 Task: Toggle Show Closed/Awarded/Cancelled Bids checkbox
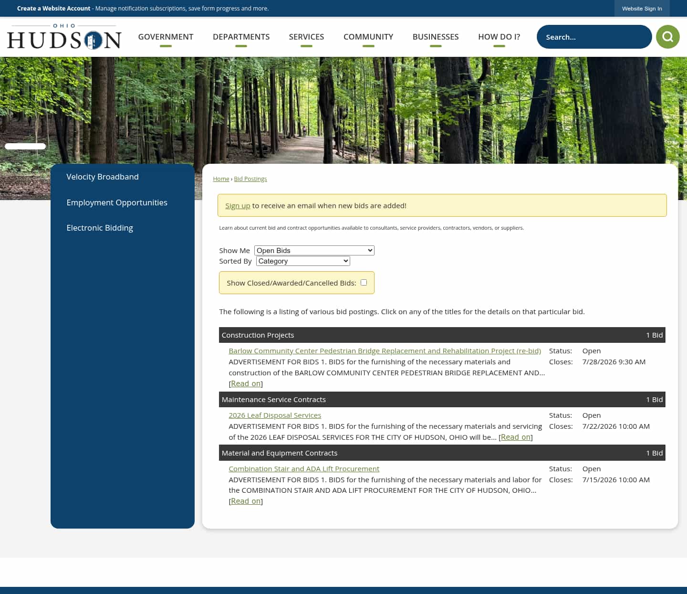pyautogui.click(x=364, y=283)
